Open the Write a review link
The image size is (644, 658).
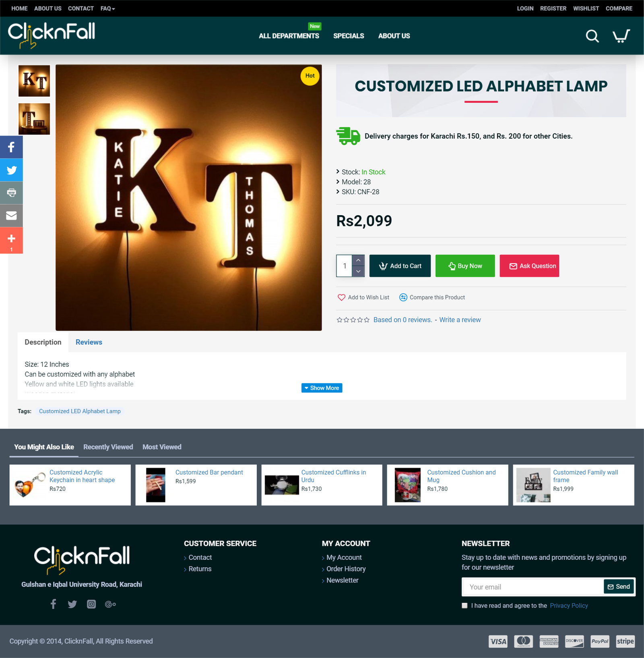click(460, 320)
